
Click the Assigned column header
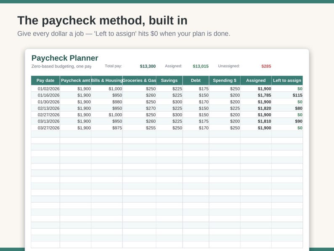(256, 80)
